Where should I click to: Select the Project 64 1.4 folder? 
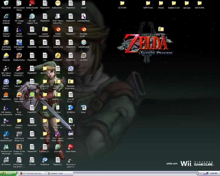point(45,81)
